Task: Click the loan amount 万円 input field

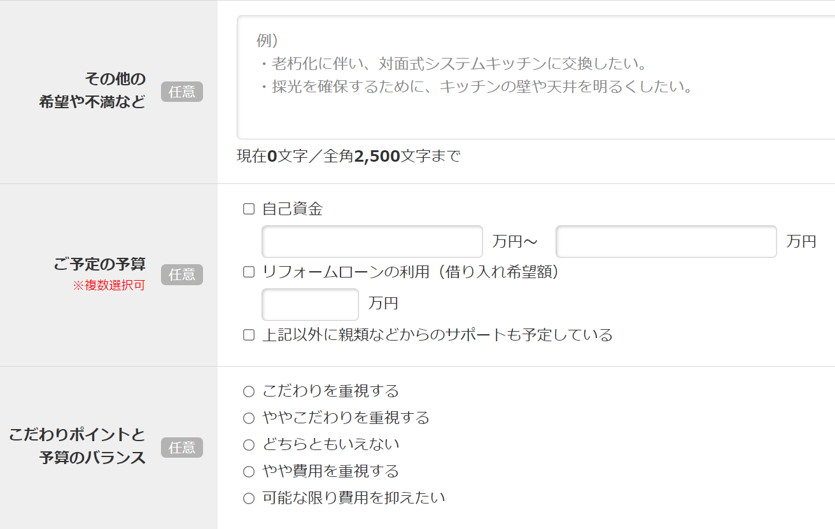Action: coord(311,304)
